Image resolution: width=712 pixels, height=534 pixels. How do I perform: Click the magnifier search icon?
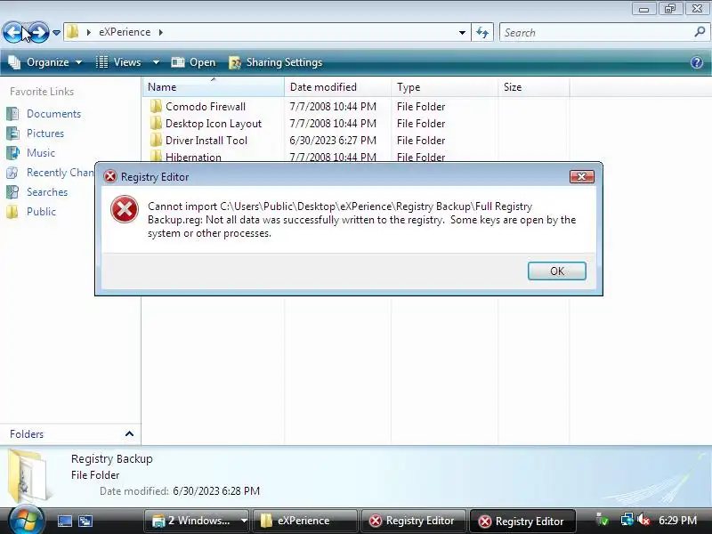[700, 32]
